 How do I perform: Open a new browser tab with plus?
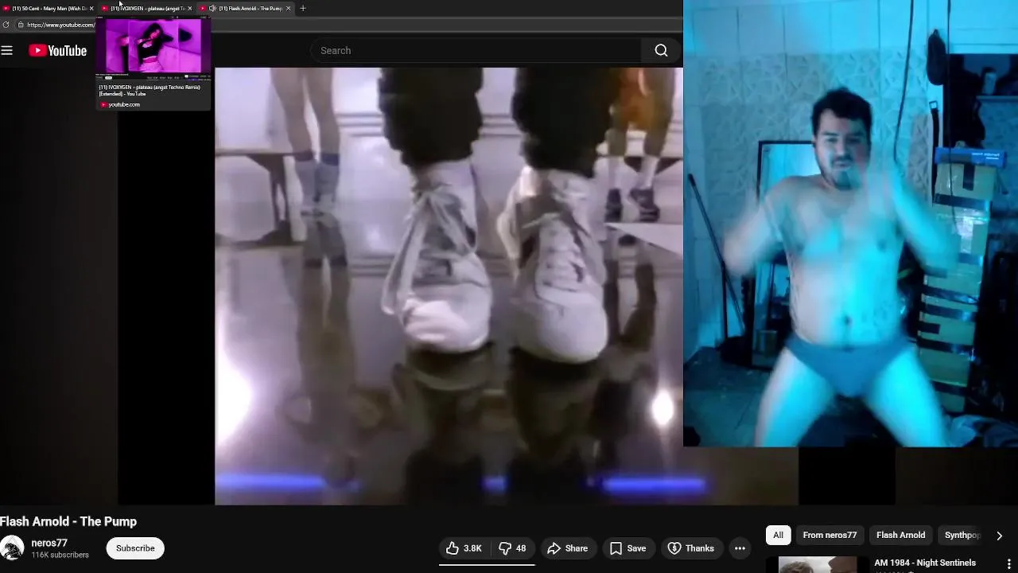(302, 8)
